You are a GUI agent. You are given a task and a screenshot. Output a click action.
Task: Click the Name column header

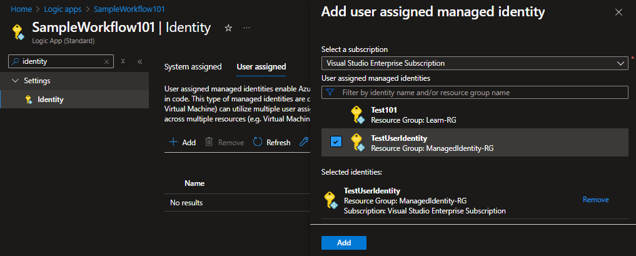coord(194,183)
